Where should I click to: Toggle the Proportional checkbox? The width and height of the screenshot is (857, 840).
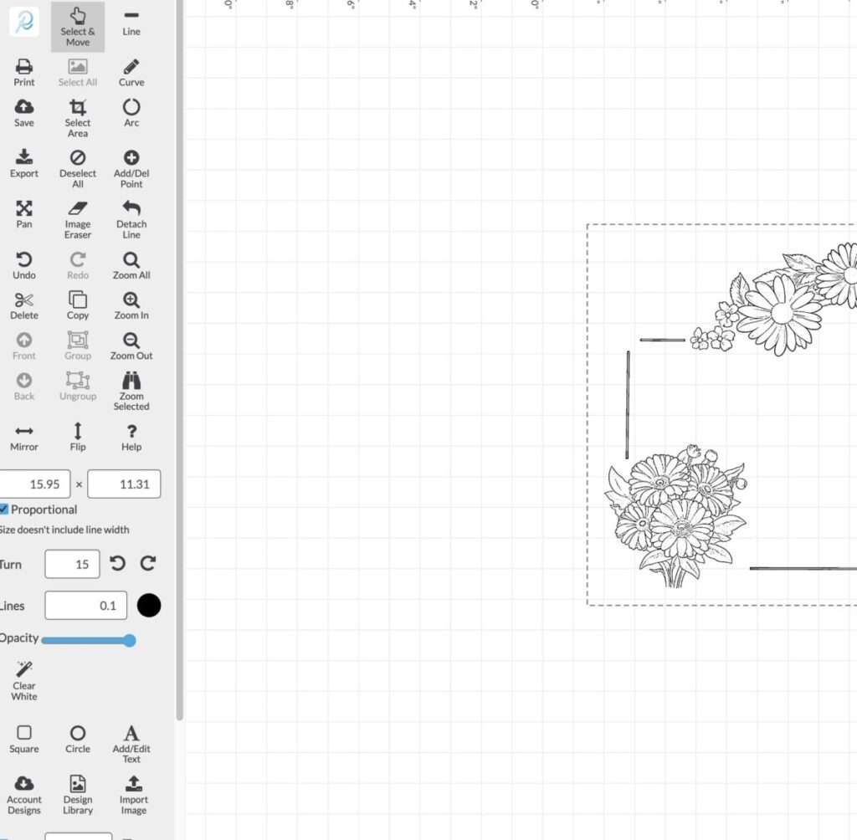[4, 509]
